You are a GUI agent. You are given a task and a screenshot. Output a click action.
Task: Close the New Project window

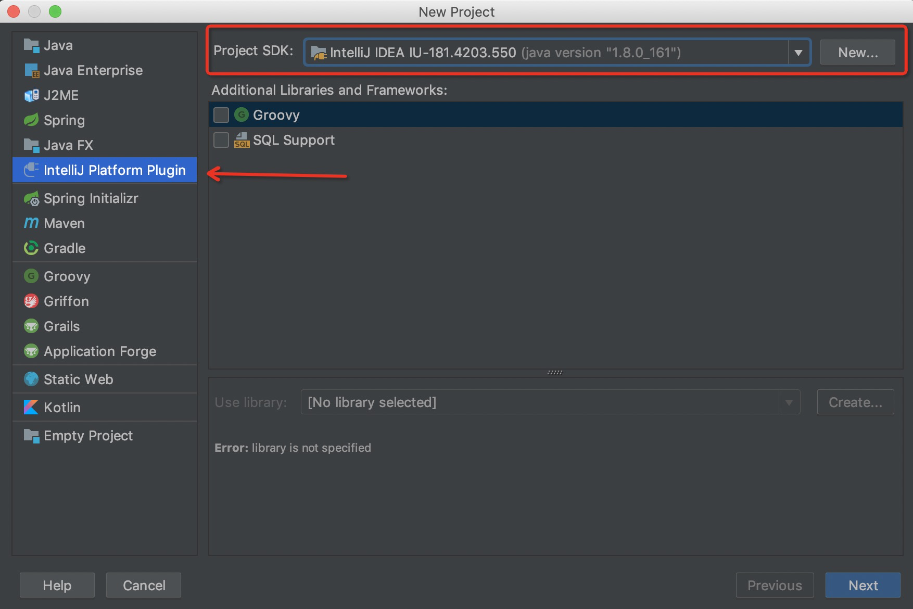[14, 11]
